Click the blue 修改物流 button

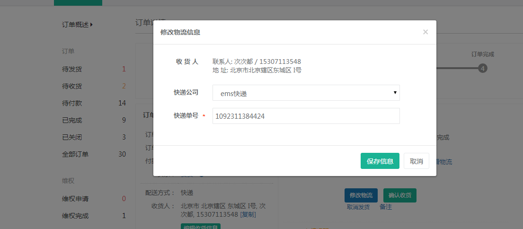click(361, 195)
